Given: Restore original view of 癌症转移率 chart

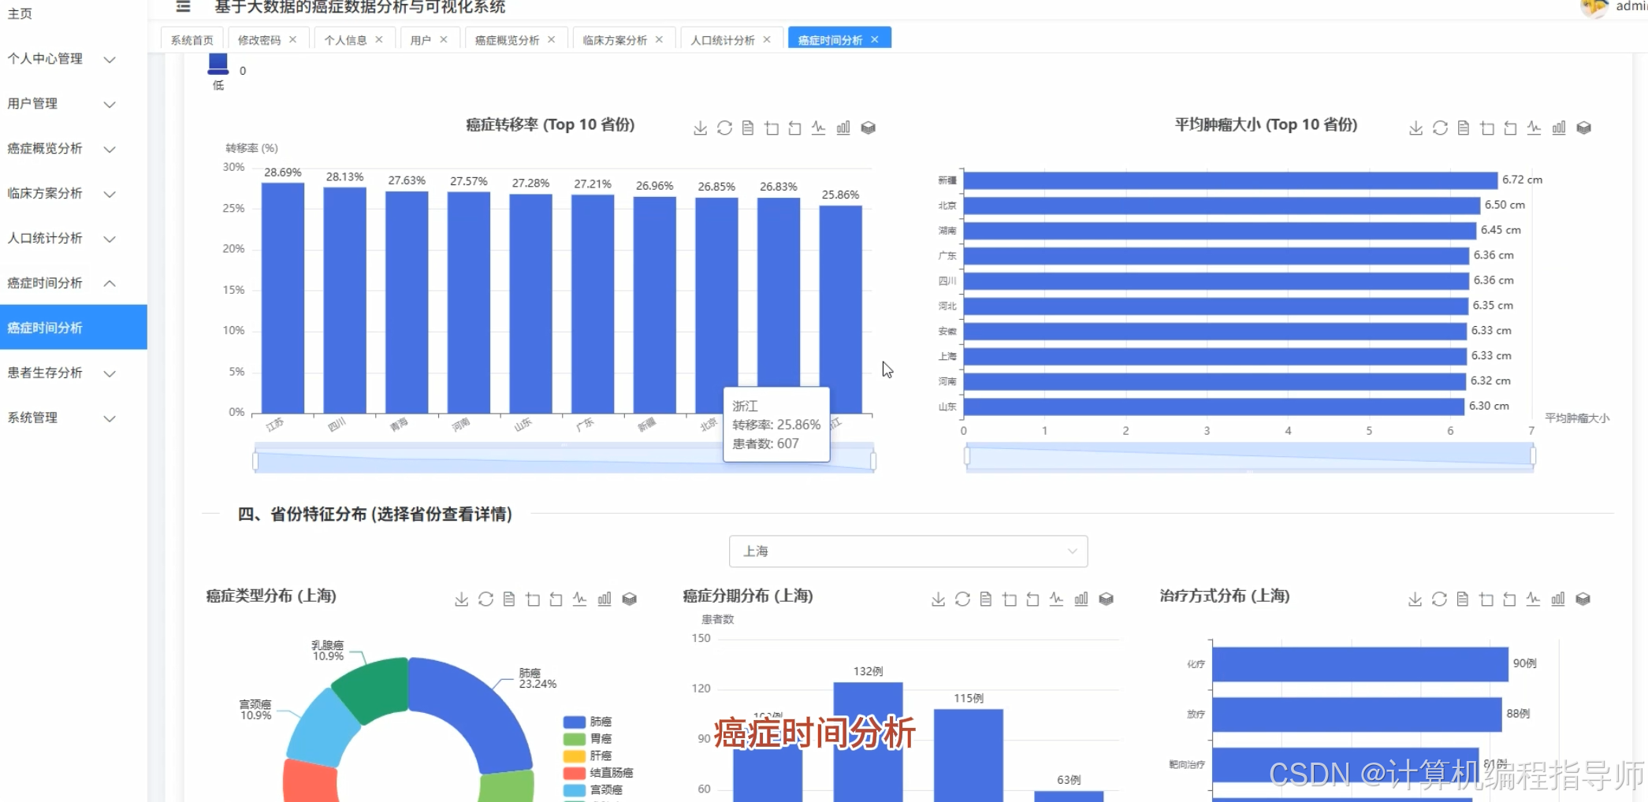Looking at the screenshot, I should point(794,127).
